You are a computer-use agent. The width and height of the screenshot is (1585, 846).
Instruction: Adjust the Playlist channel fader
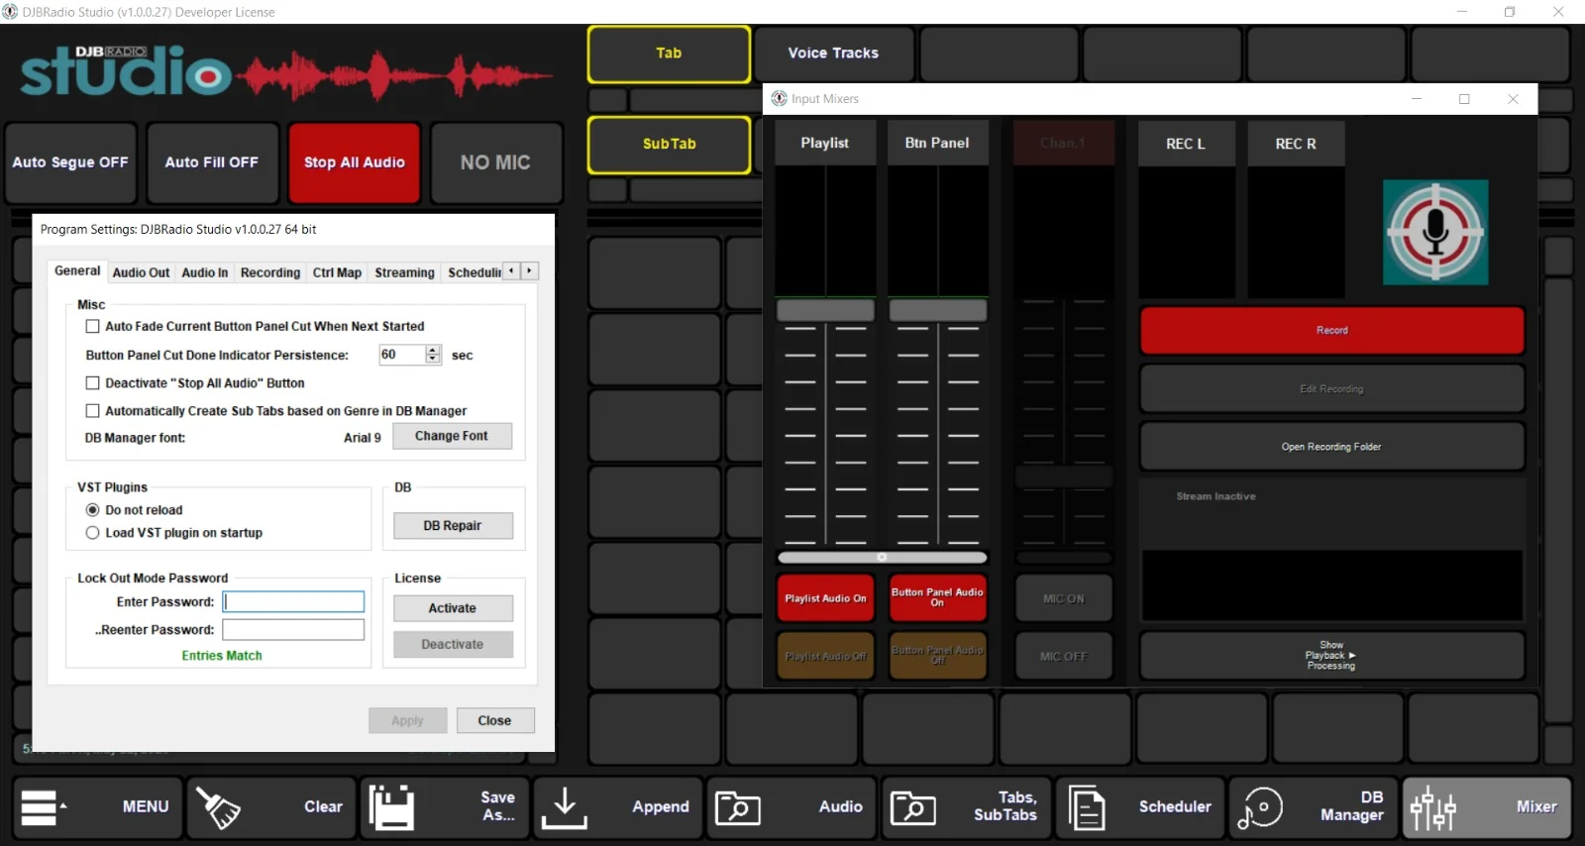(x=825, y=310)
